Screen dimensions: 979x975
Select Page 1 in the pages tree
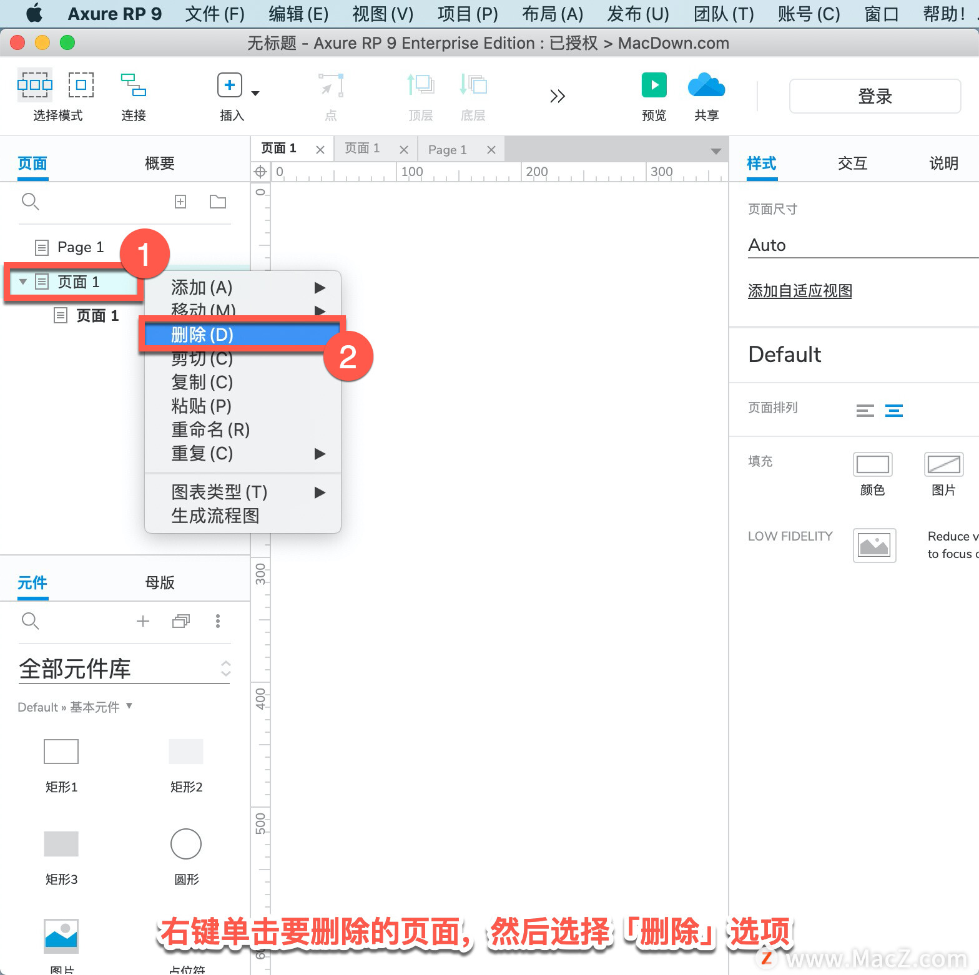click(81, 247)
